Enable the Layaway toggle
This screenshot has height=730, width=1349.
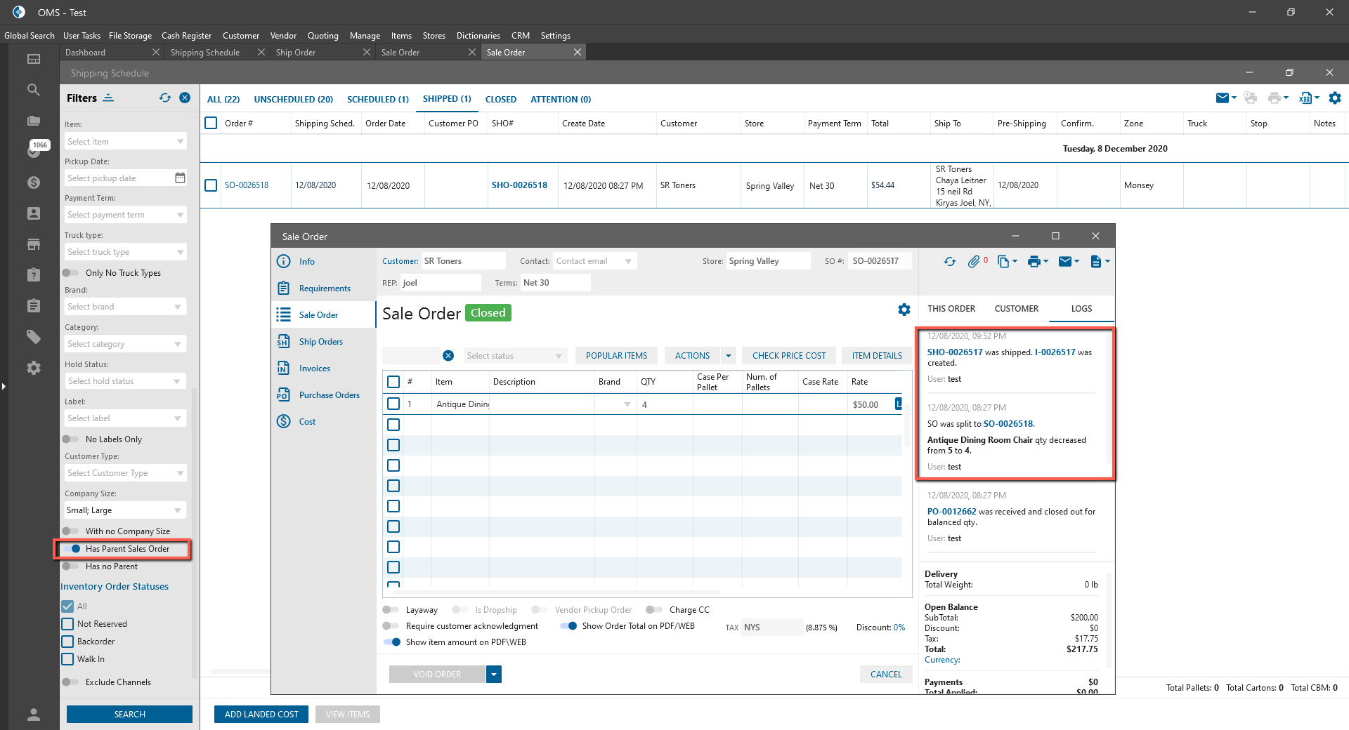(x=391, y=610)
